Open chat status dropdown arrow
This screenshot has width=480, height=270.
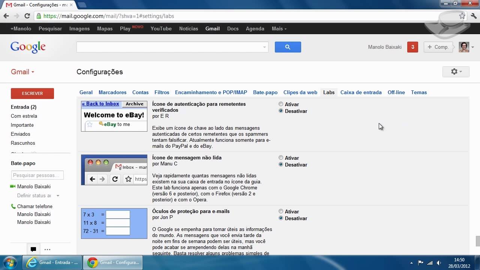point(58,196)
